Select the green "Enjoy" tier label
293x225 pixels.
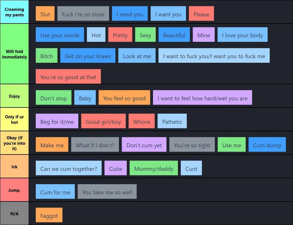[x=14, y=96]
